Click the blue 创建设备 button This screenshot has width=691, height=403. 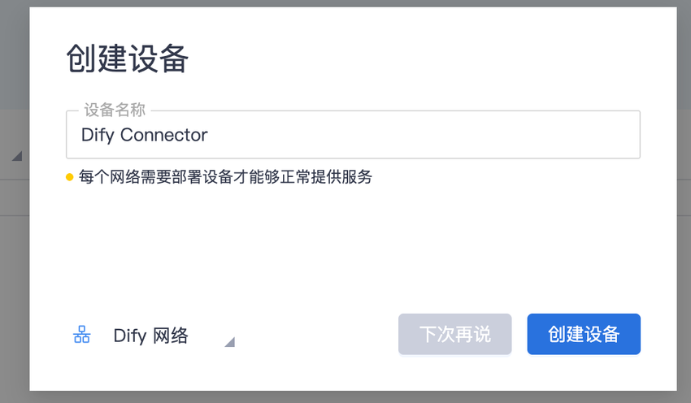pos(584,334)
